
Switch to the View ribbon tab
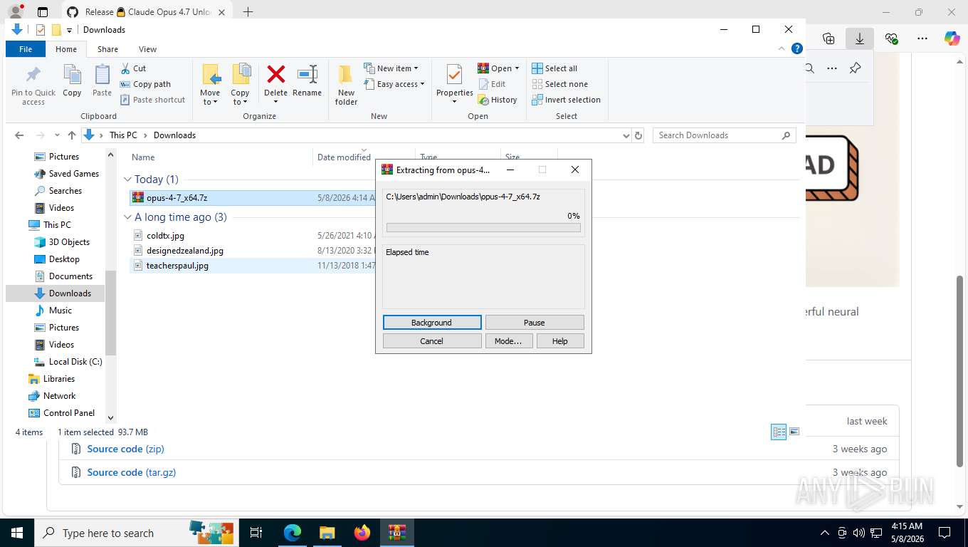[147, 49]
